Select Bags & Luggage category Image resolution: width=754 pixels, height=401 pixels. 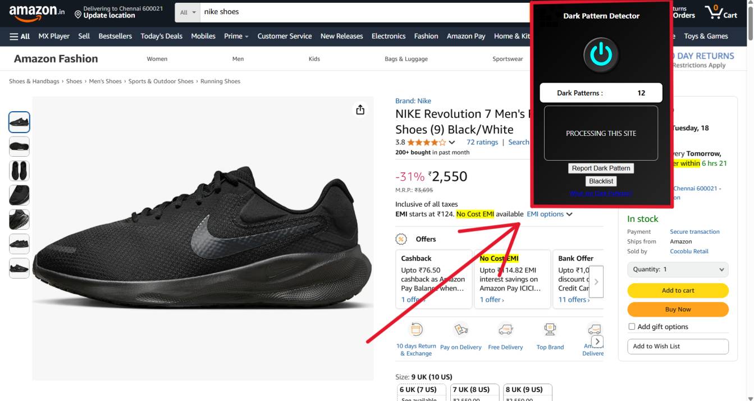(406, 58)
